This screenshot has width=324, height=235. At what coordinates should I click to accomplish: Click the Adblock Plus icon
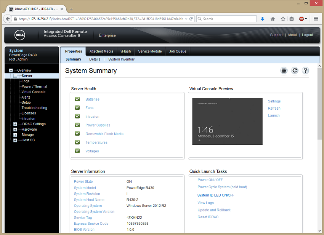click(301, 19)
